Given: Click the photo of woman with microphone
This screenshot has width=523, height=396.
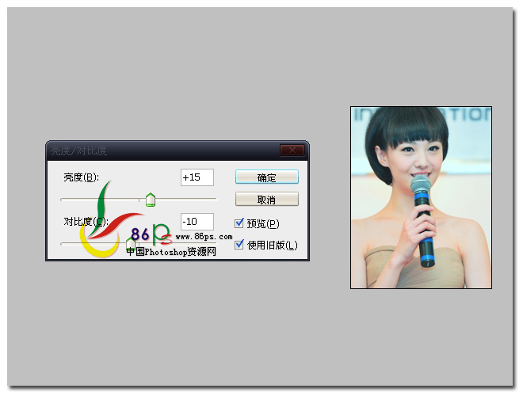Looking at the screenshot, I should point(421,197).
